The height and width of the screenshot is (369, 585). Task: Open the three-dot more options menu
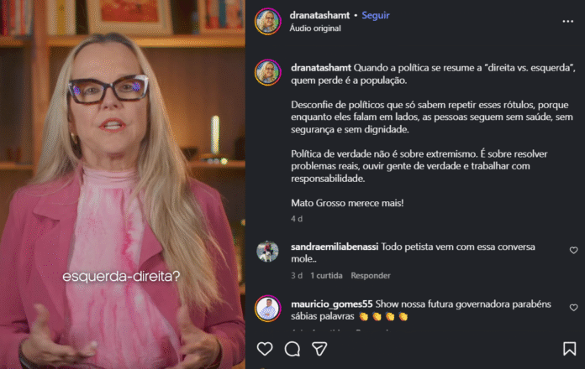point(568,22)
